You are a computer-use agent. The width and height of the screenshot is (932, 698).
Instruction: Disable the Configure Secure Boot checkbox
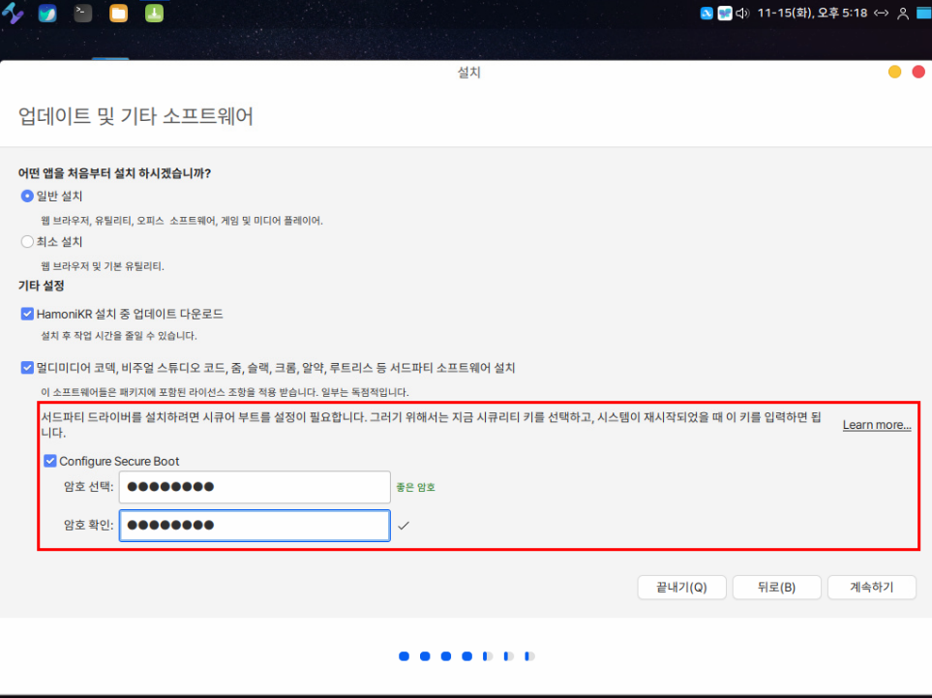(50, 462)
